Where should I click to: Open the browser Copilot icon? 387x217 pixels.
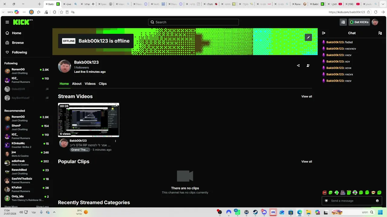point(16,12)
